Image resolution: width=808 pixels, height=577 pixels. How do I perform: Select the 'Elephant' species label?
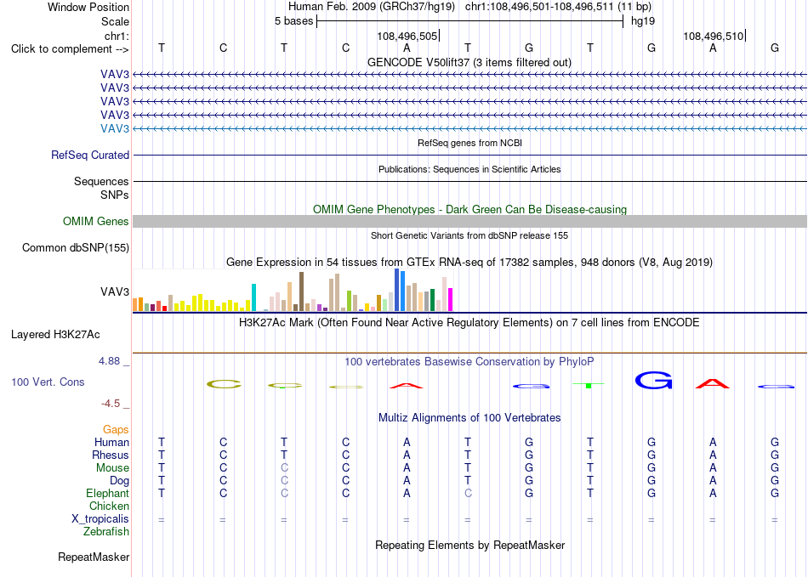click(107, 493)
